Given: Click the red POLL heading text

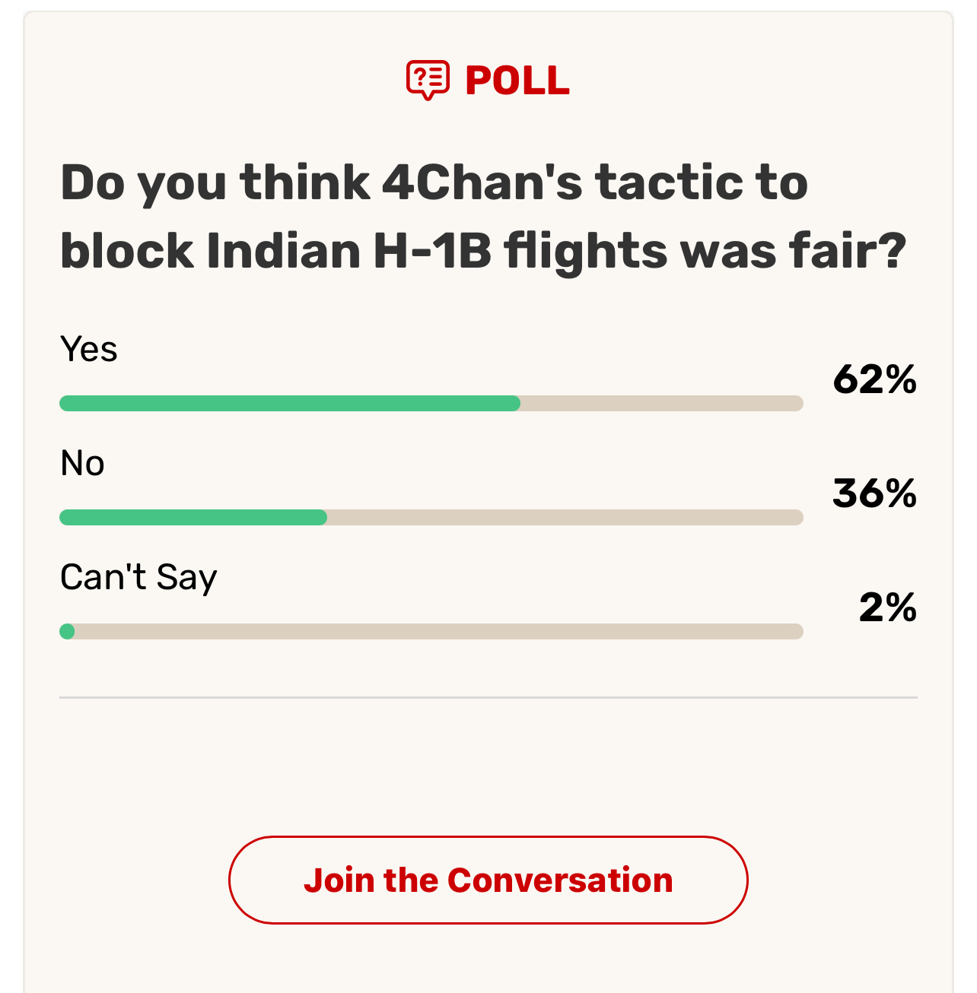Looking at the screenshot, I should (517, 81).
